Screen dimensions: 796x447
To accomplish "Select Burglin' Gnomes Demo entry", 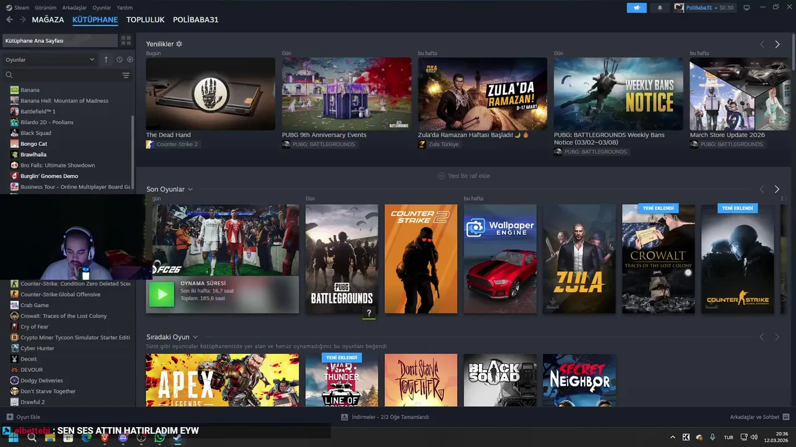I will (49, 176).
